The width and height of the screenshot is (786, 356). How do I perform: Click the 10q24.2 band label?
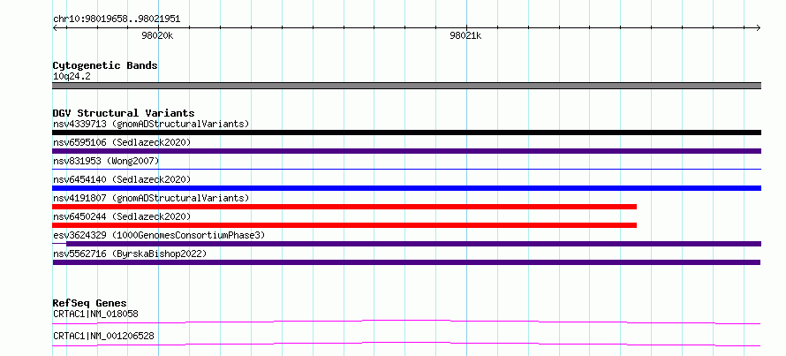[x=72, y=77]
